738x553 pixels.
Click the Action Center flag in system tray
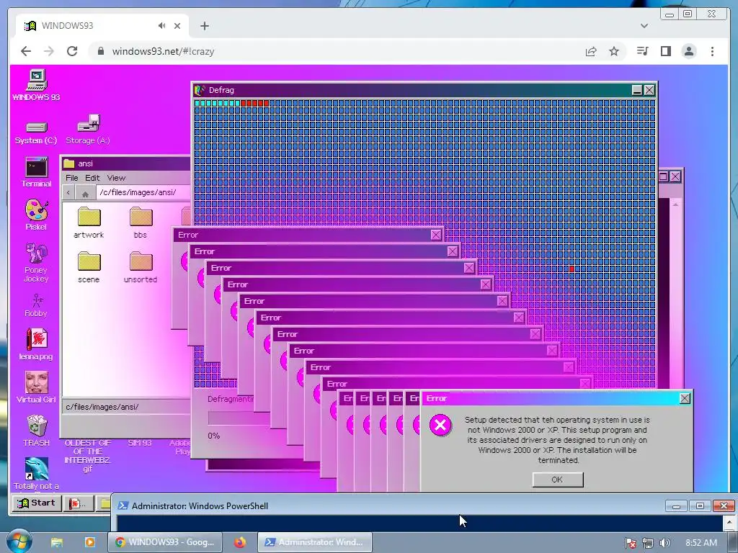pos(631,543)
